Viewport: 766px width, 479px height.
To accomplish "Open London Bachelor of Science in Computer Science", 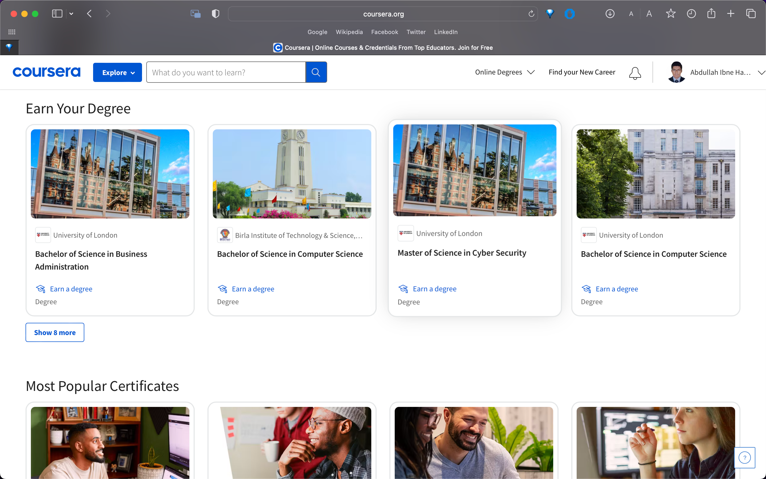I will coord(654,254).
